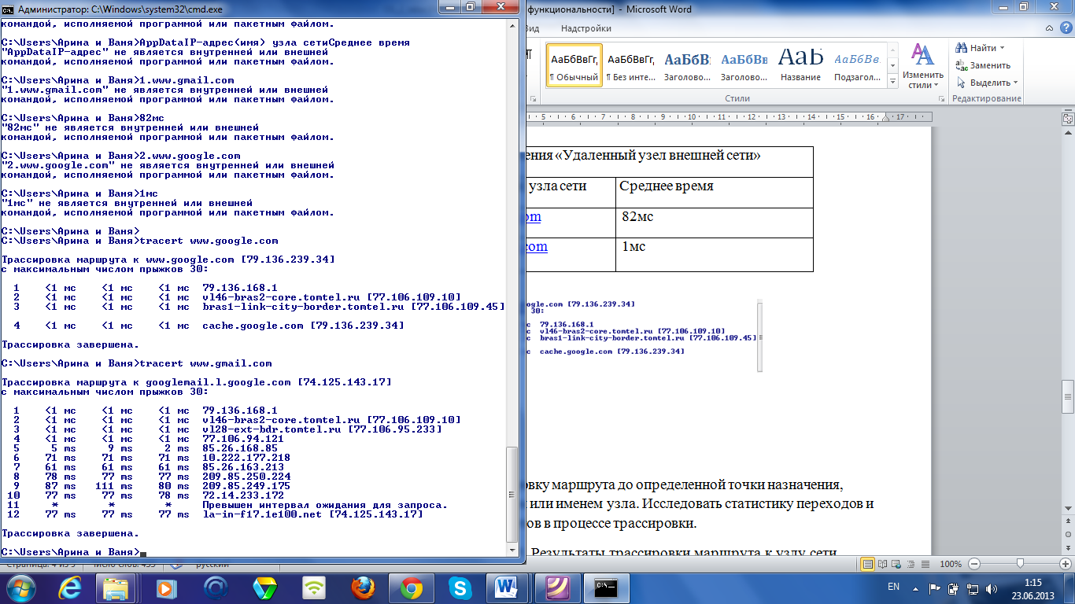Click the zoom out minus button
The width and height of the screenshot is (1075, 604).
pos(974,564)
